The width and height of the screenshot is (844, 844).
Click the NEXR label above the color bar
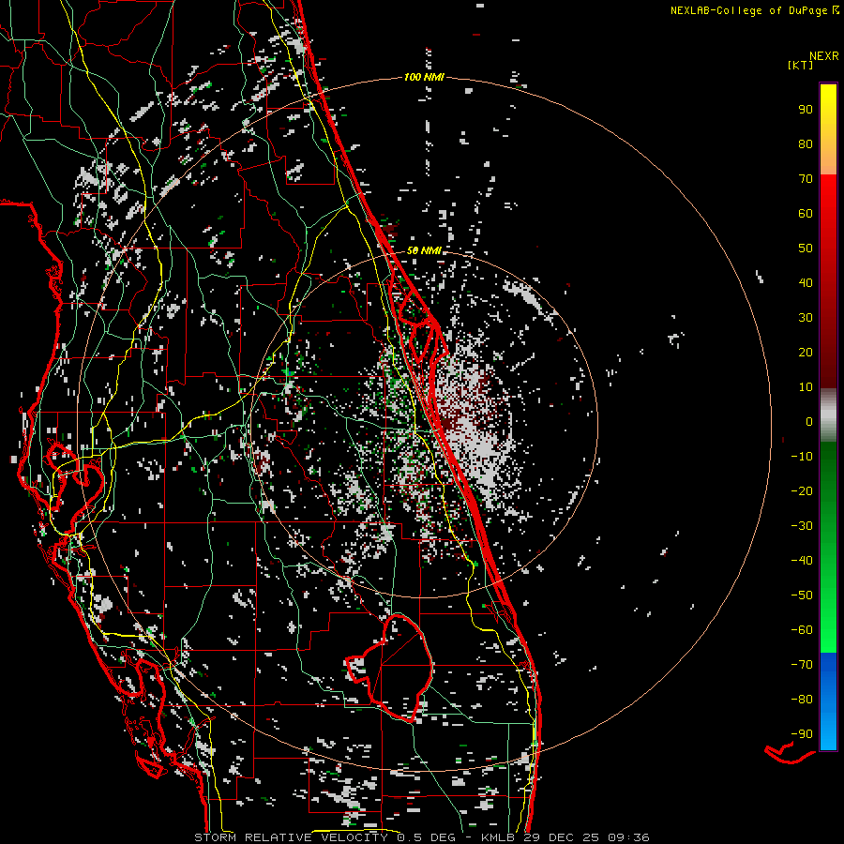[823, 55]
